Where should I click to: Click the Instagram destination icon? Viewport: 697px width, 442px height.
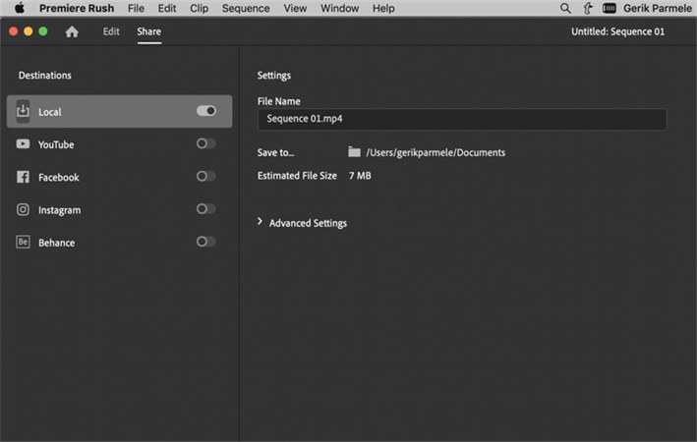click(23, 209)
